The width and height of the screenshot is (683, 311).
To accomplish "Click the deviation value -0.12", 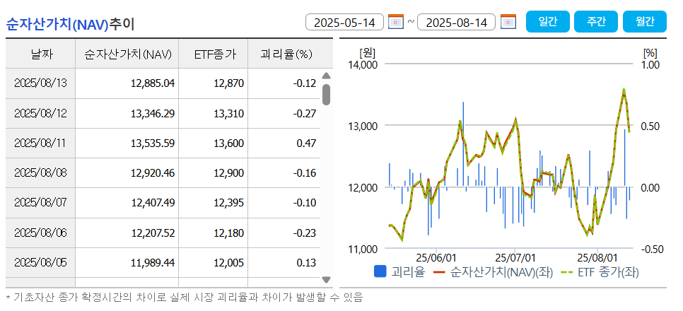I will click(x=305, y=83).
